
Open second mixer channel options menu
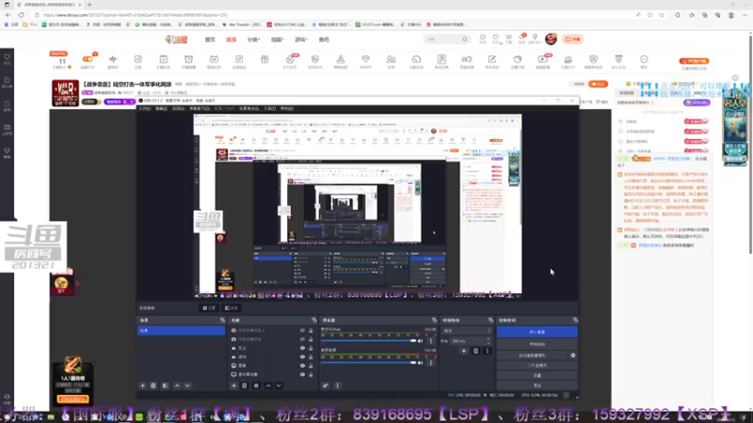click(x=431, y=363)
